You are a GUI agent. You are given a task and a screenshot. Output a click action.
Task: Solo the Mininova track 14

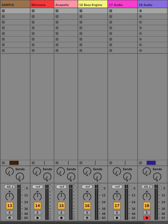pos(37,212)
